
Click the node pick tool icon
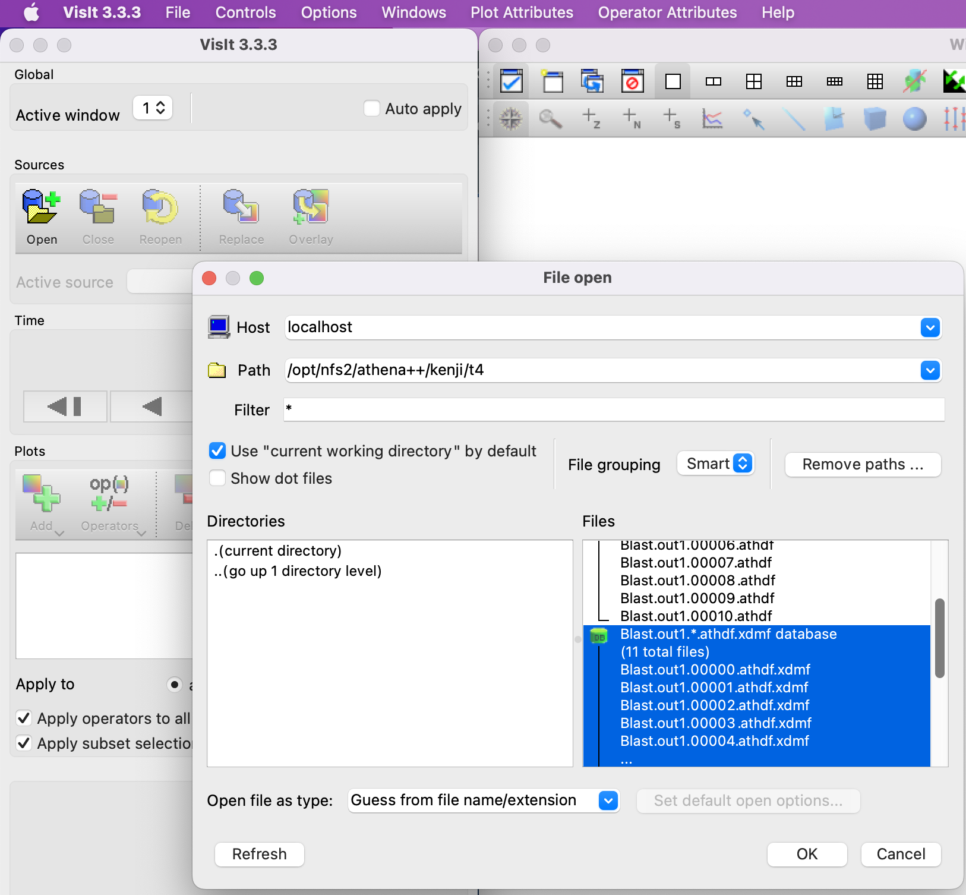(x=632, y=119)
